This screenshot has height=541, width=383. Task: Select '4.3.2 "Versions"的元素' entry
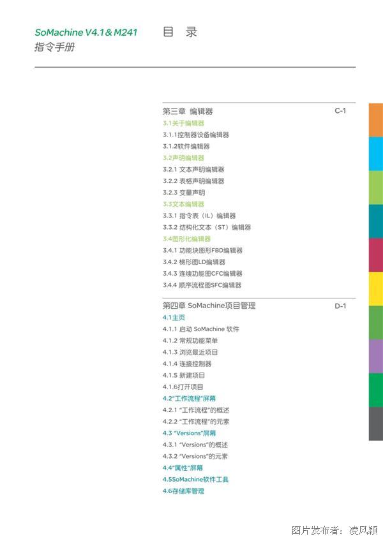(x=195, y=456)
